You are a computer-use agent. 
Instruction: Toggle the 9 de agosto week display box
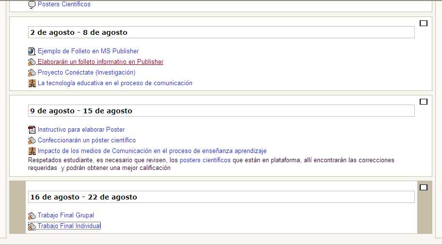point(423,102)
